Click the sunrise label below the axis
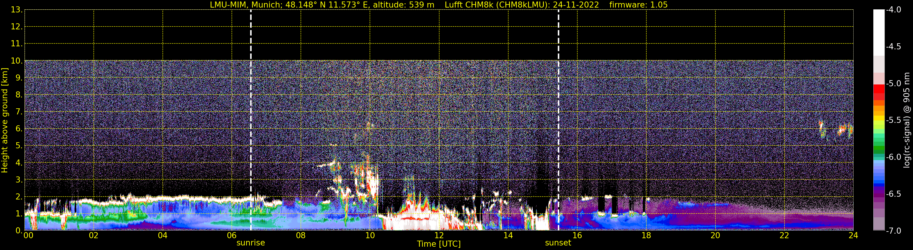913x250 pixels. click(x=250, y=243)
